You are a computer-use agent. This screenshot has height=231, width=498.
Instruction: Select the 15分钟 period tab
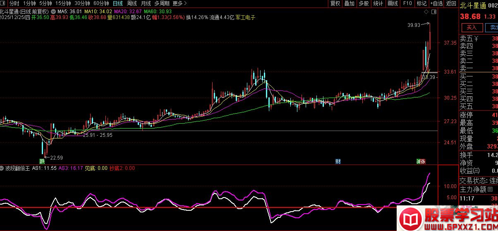point(63,3)
